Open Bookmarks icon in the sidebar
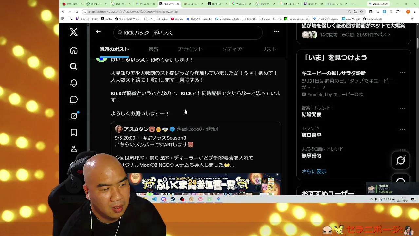 pyautogui.click(x=74, y=132)
